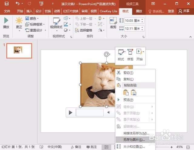Click the height field showing 10.03 厘米
The image size is (194, 150).
point(132,20)
